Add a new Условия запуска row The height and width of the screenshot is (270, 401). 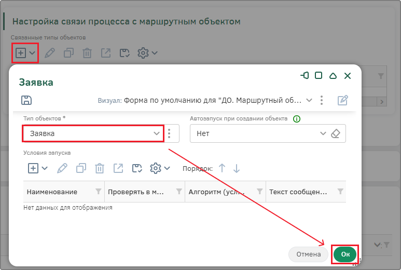(33, 168)
